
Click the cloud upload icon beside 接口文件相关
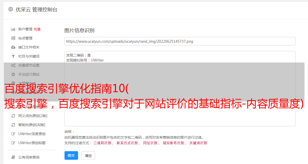[13, 47]
